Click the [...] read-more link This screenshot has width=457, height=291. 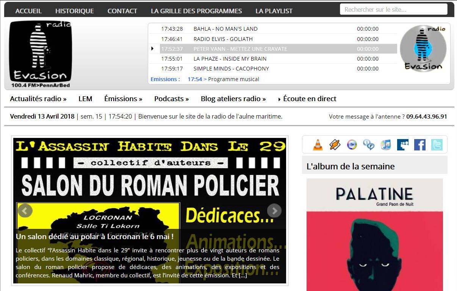pos(243,275)
